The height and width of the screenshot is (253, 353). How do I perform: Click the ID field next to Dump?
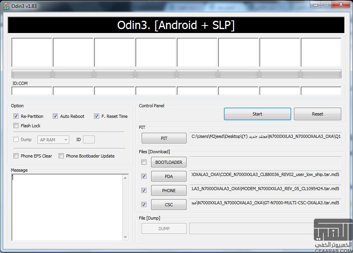click(x=89, y=139)
